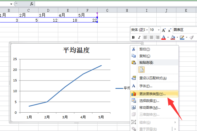Open shape outline dropdown arrow
Screen dimensions: 197x131
[186, 37]
